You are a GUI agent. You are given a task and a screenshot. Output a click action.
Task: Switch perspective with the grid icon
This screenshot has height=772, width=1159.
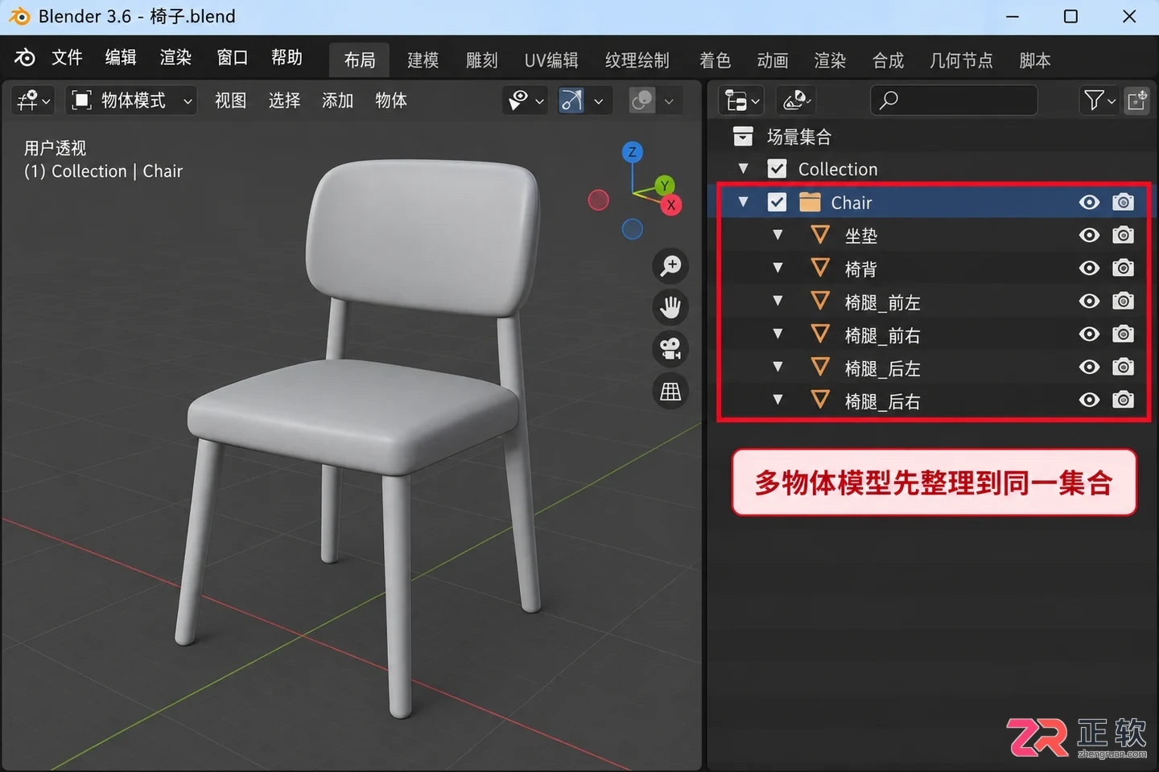(670, 392)
